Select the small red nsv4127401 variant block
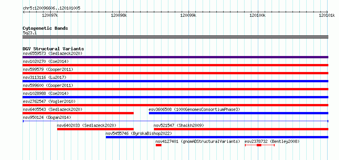Image resolution: width=339 pixels, height=160 pixels. [x=158, y=145]
